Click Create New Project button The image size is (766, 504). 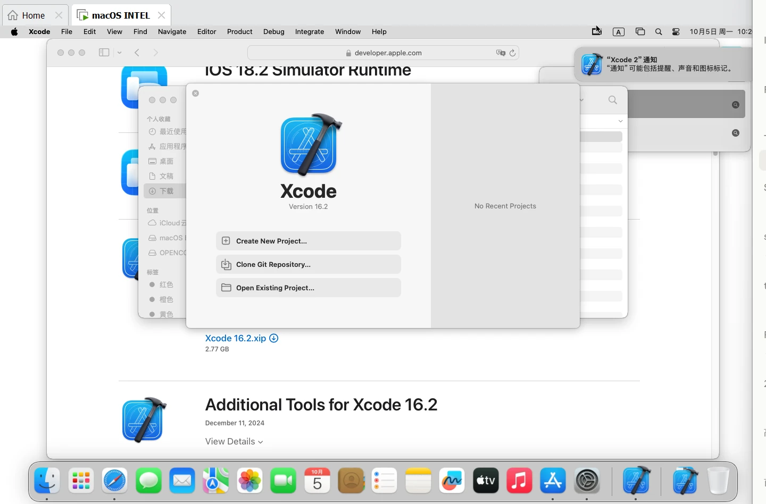coord(309,241)
